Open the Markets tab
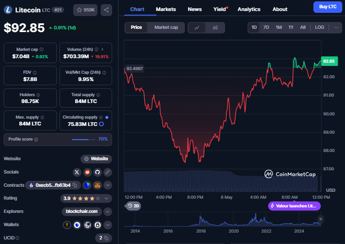345x244 pixels. pyautogui.click(x=166, y=9)
